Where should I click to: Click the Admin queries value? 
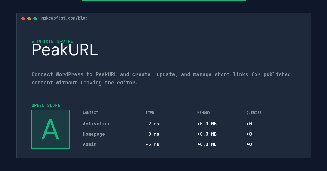pos(249,144)
